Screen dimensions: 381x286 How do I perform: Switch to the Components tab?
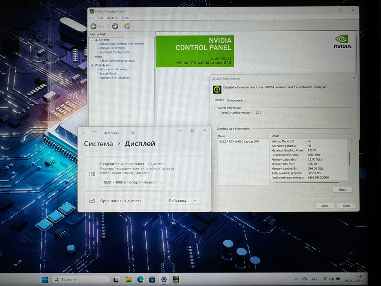coord(235,100)
